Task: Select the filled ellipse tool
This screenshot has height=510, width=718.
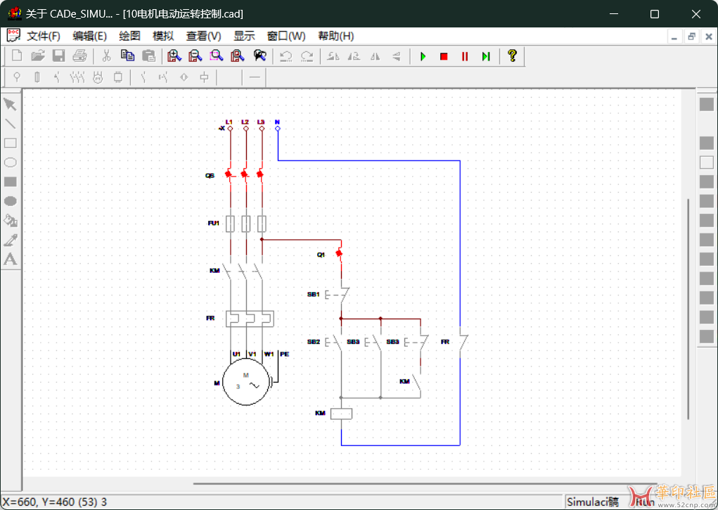Action: tap(10, 200)
